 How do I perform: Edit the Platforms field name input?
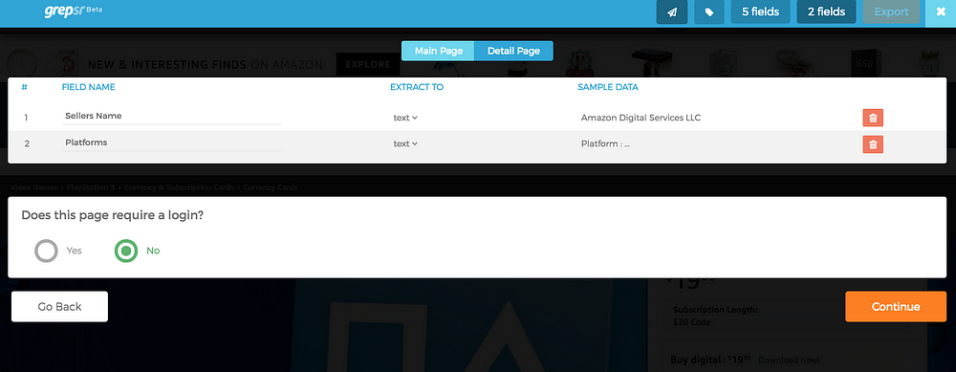coord(172,142)
